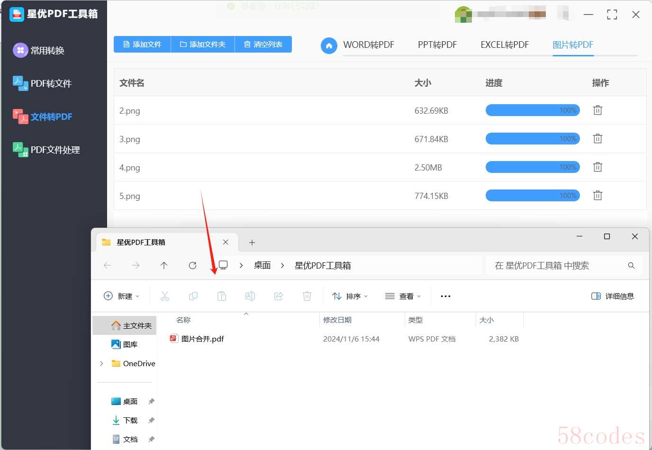Open the 新建 dropdown in Explorer
Image resolution: width=652 pixels, height=450 pixels.
(x=122, y=296)
